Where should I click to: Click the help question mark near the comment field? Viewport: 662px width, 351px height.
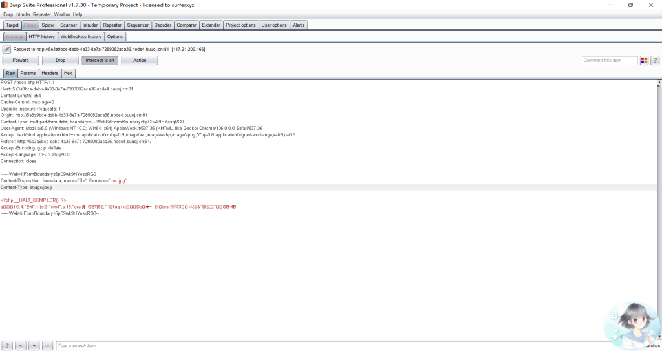click(x=655, y=61)
